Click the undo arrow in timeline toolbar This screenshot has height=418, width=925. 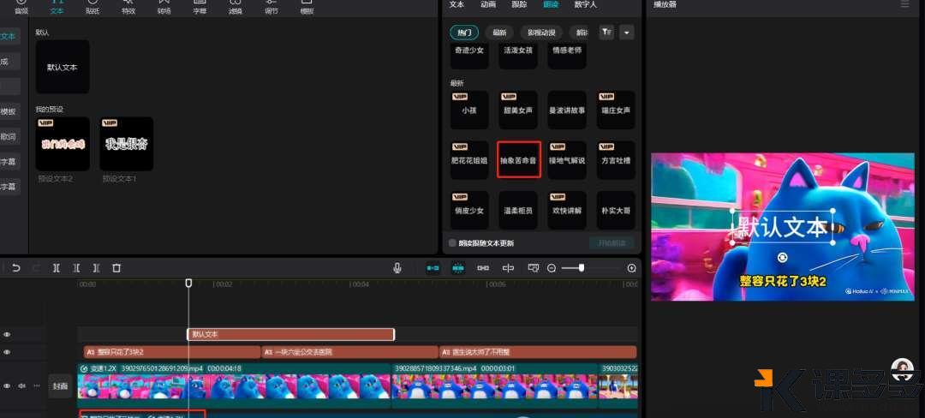(x=16, y=268)
